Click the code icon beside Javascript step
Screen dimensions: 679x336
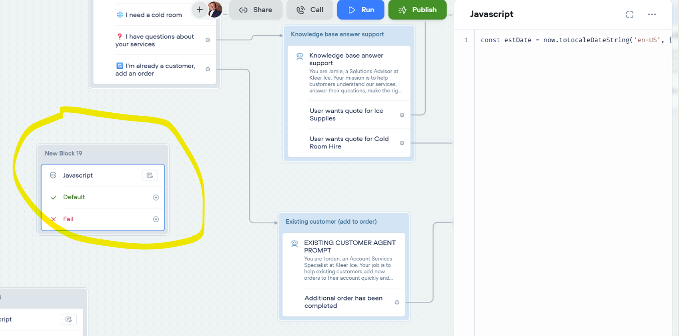[x=53, y=176]
